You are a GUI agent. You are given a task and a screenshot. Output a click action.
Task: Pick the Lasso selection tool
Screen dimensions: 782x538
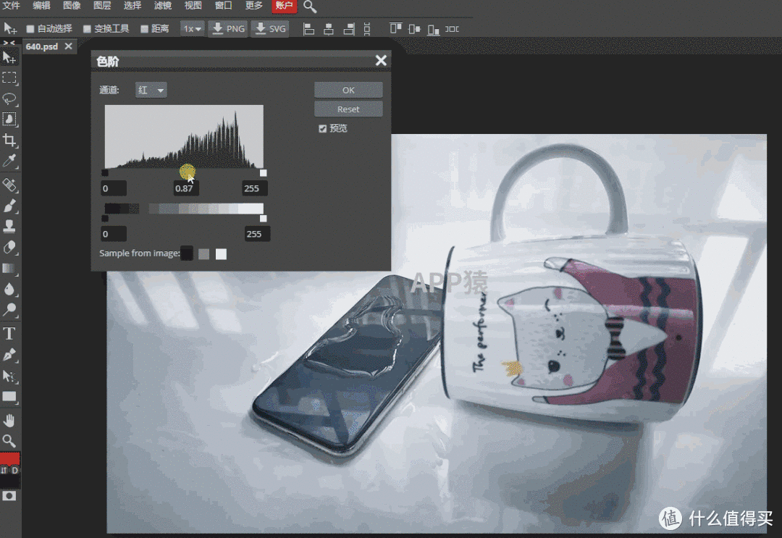tap(9, 98)
